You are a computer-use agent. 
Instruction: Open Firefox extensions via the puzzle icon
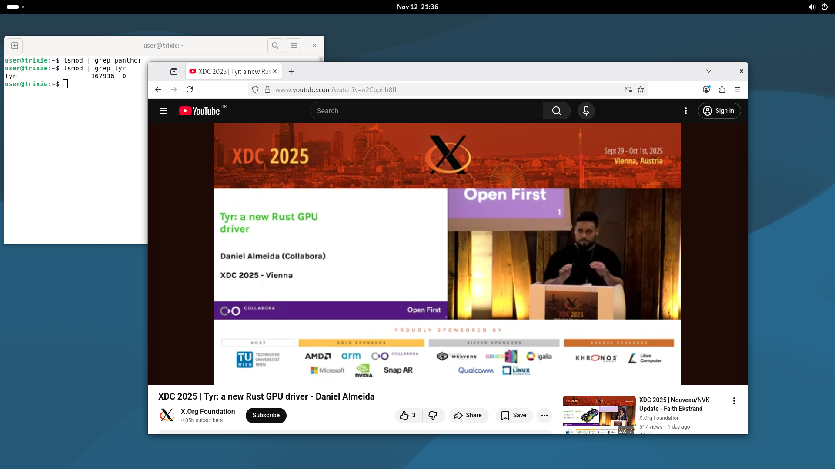pyautogui.click(x=722, y=89)
